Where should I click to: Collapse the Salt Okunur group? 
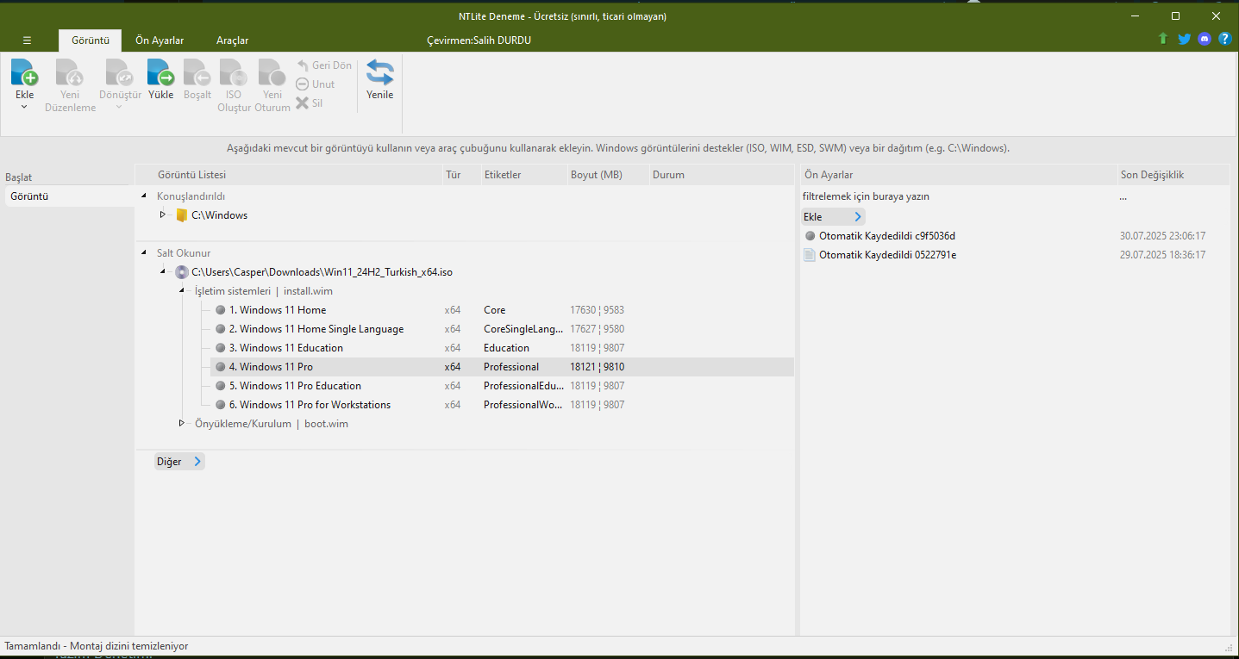pyautogui.click(x=143, y=253)
